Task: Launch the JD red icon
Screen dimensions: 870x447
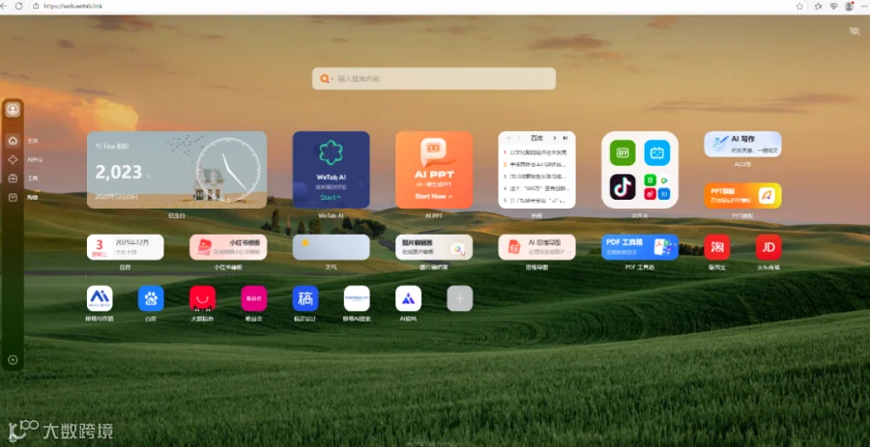Action: [x=768, y=247]
